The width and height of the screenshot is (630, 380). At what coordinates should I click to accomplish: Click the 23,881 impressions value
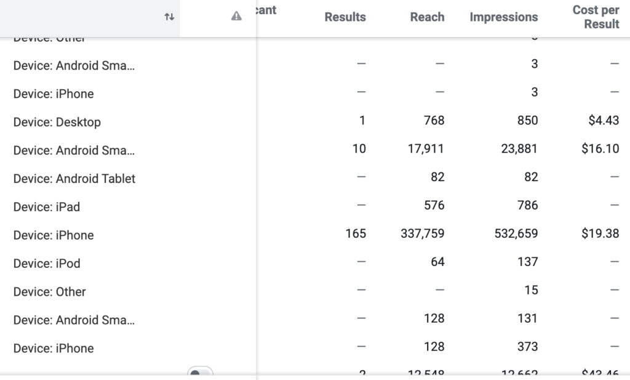(519, 149)
